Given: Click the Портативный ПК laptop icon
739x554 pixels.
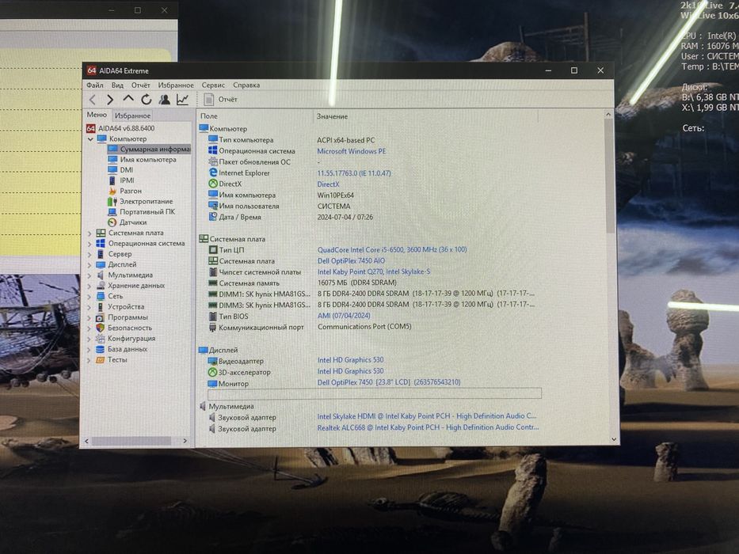Looking at the screenshot, I should (112, 212).
